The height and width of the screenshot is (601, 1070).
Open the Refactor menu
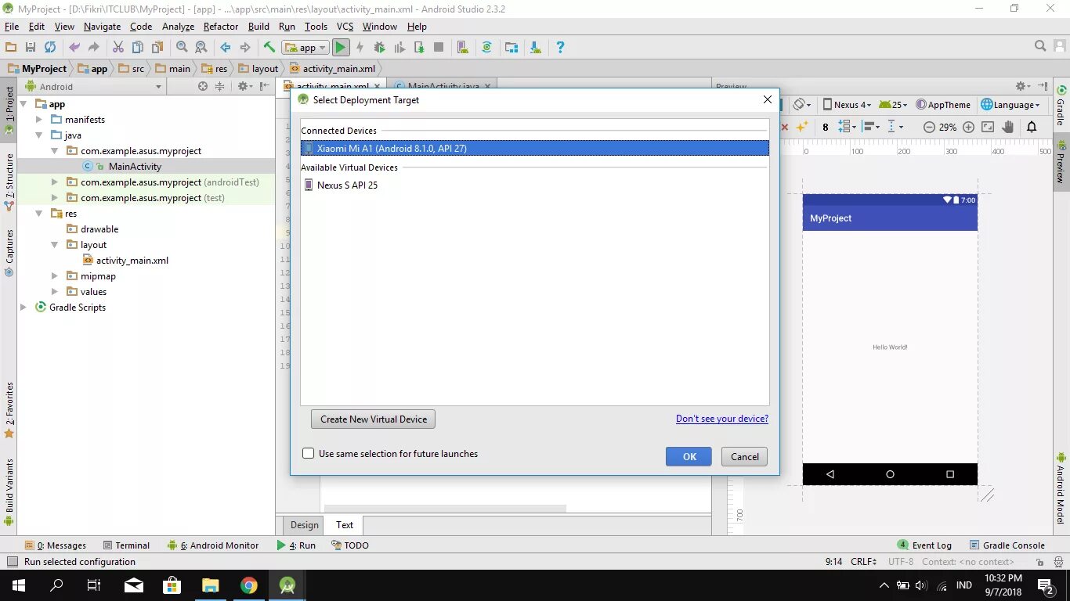point(221,27)
